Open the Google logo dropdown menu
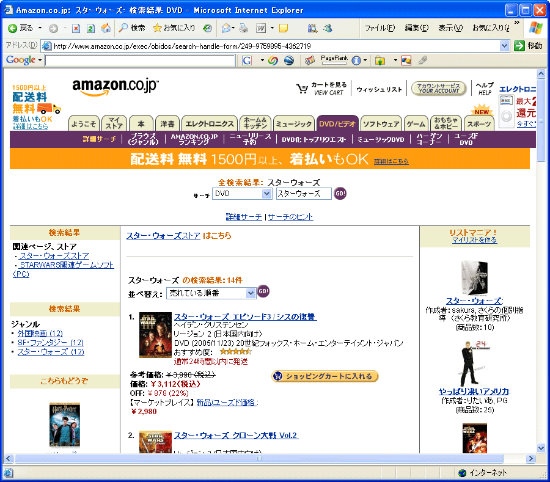The height and width of the screenshot is (482, 550). 40,60
